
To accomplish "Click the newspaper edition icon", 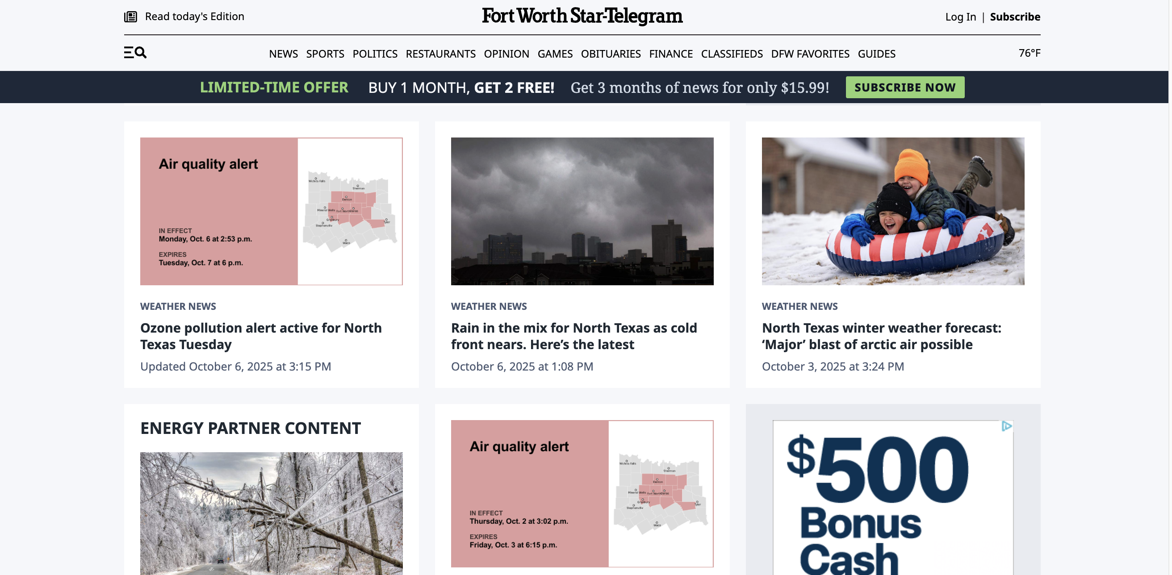I will point(130,17).
